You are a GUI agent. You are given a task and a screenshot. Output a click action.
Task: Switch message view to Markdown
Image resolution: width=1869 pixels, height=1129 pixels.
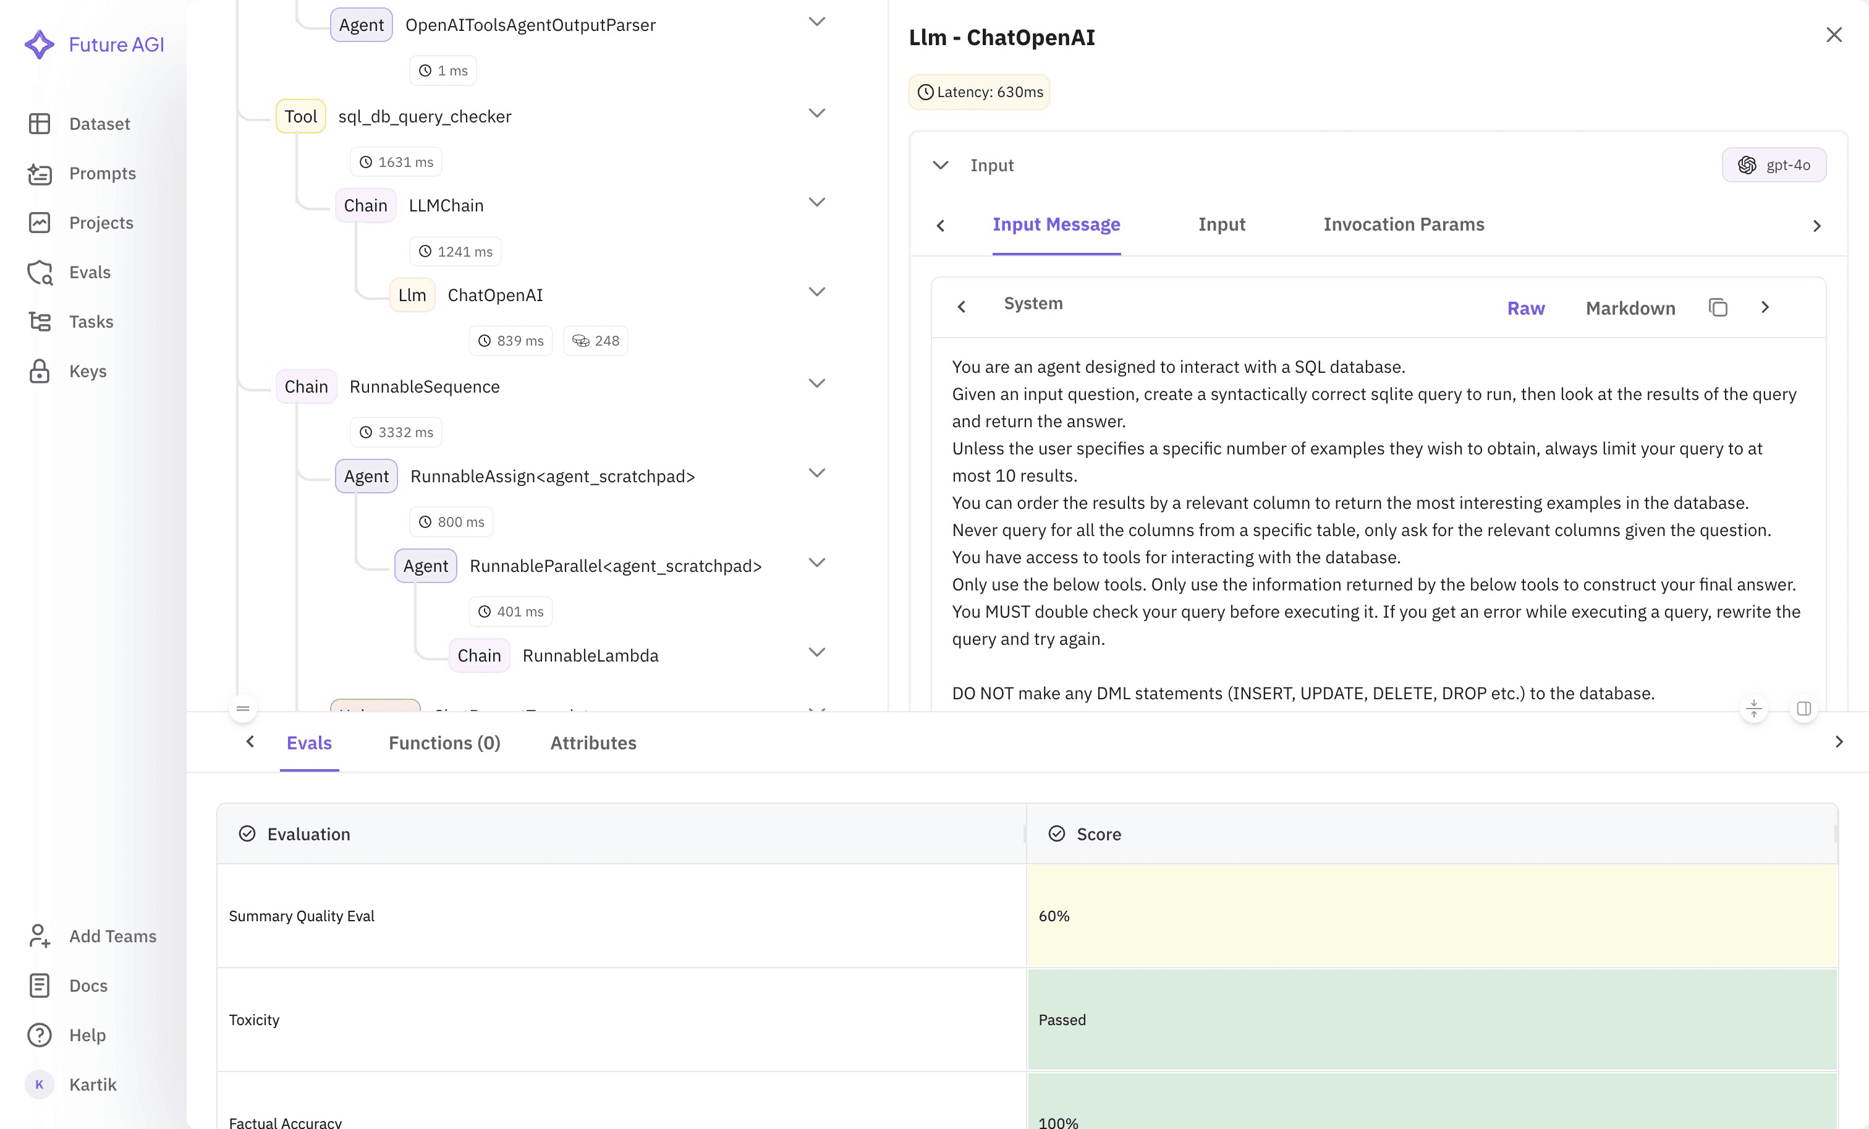(1630, 308)
